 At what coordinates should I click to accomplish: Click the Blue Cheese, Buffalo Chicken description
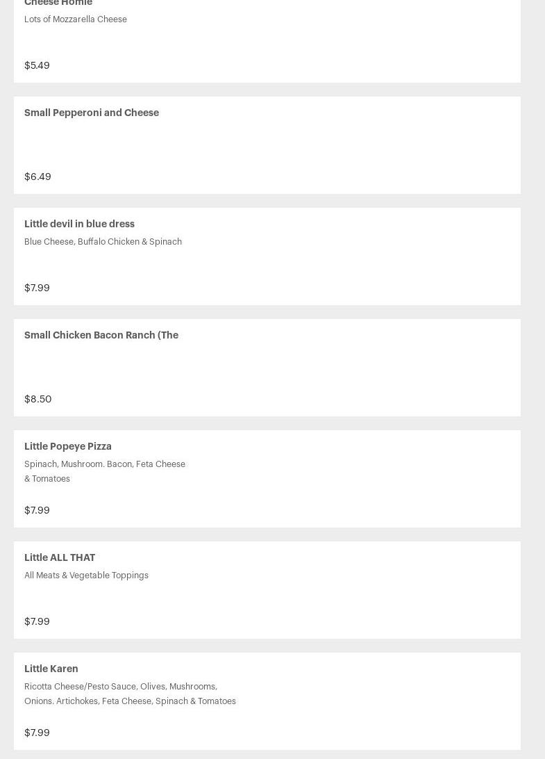pyautogui.click(x=103, y=242)
